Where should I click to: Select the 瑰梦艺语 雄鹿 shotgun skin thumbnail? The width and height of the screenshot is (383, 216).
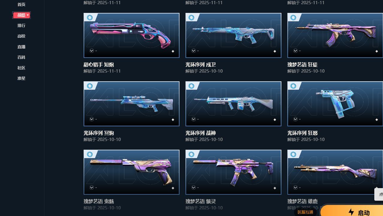(335, 172)
